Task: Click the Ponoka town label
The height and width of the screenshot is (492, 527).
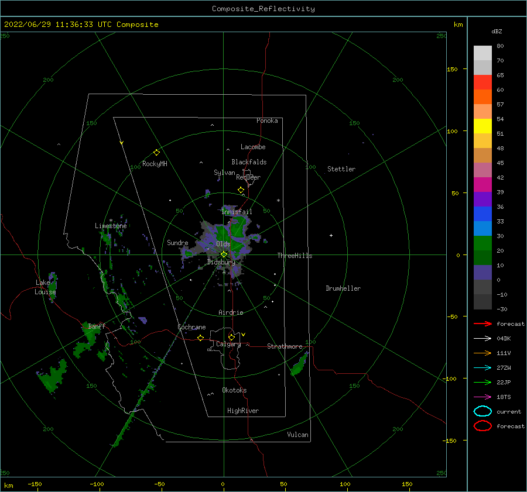Action: pos(267,121)
